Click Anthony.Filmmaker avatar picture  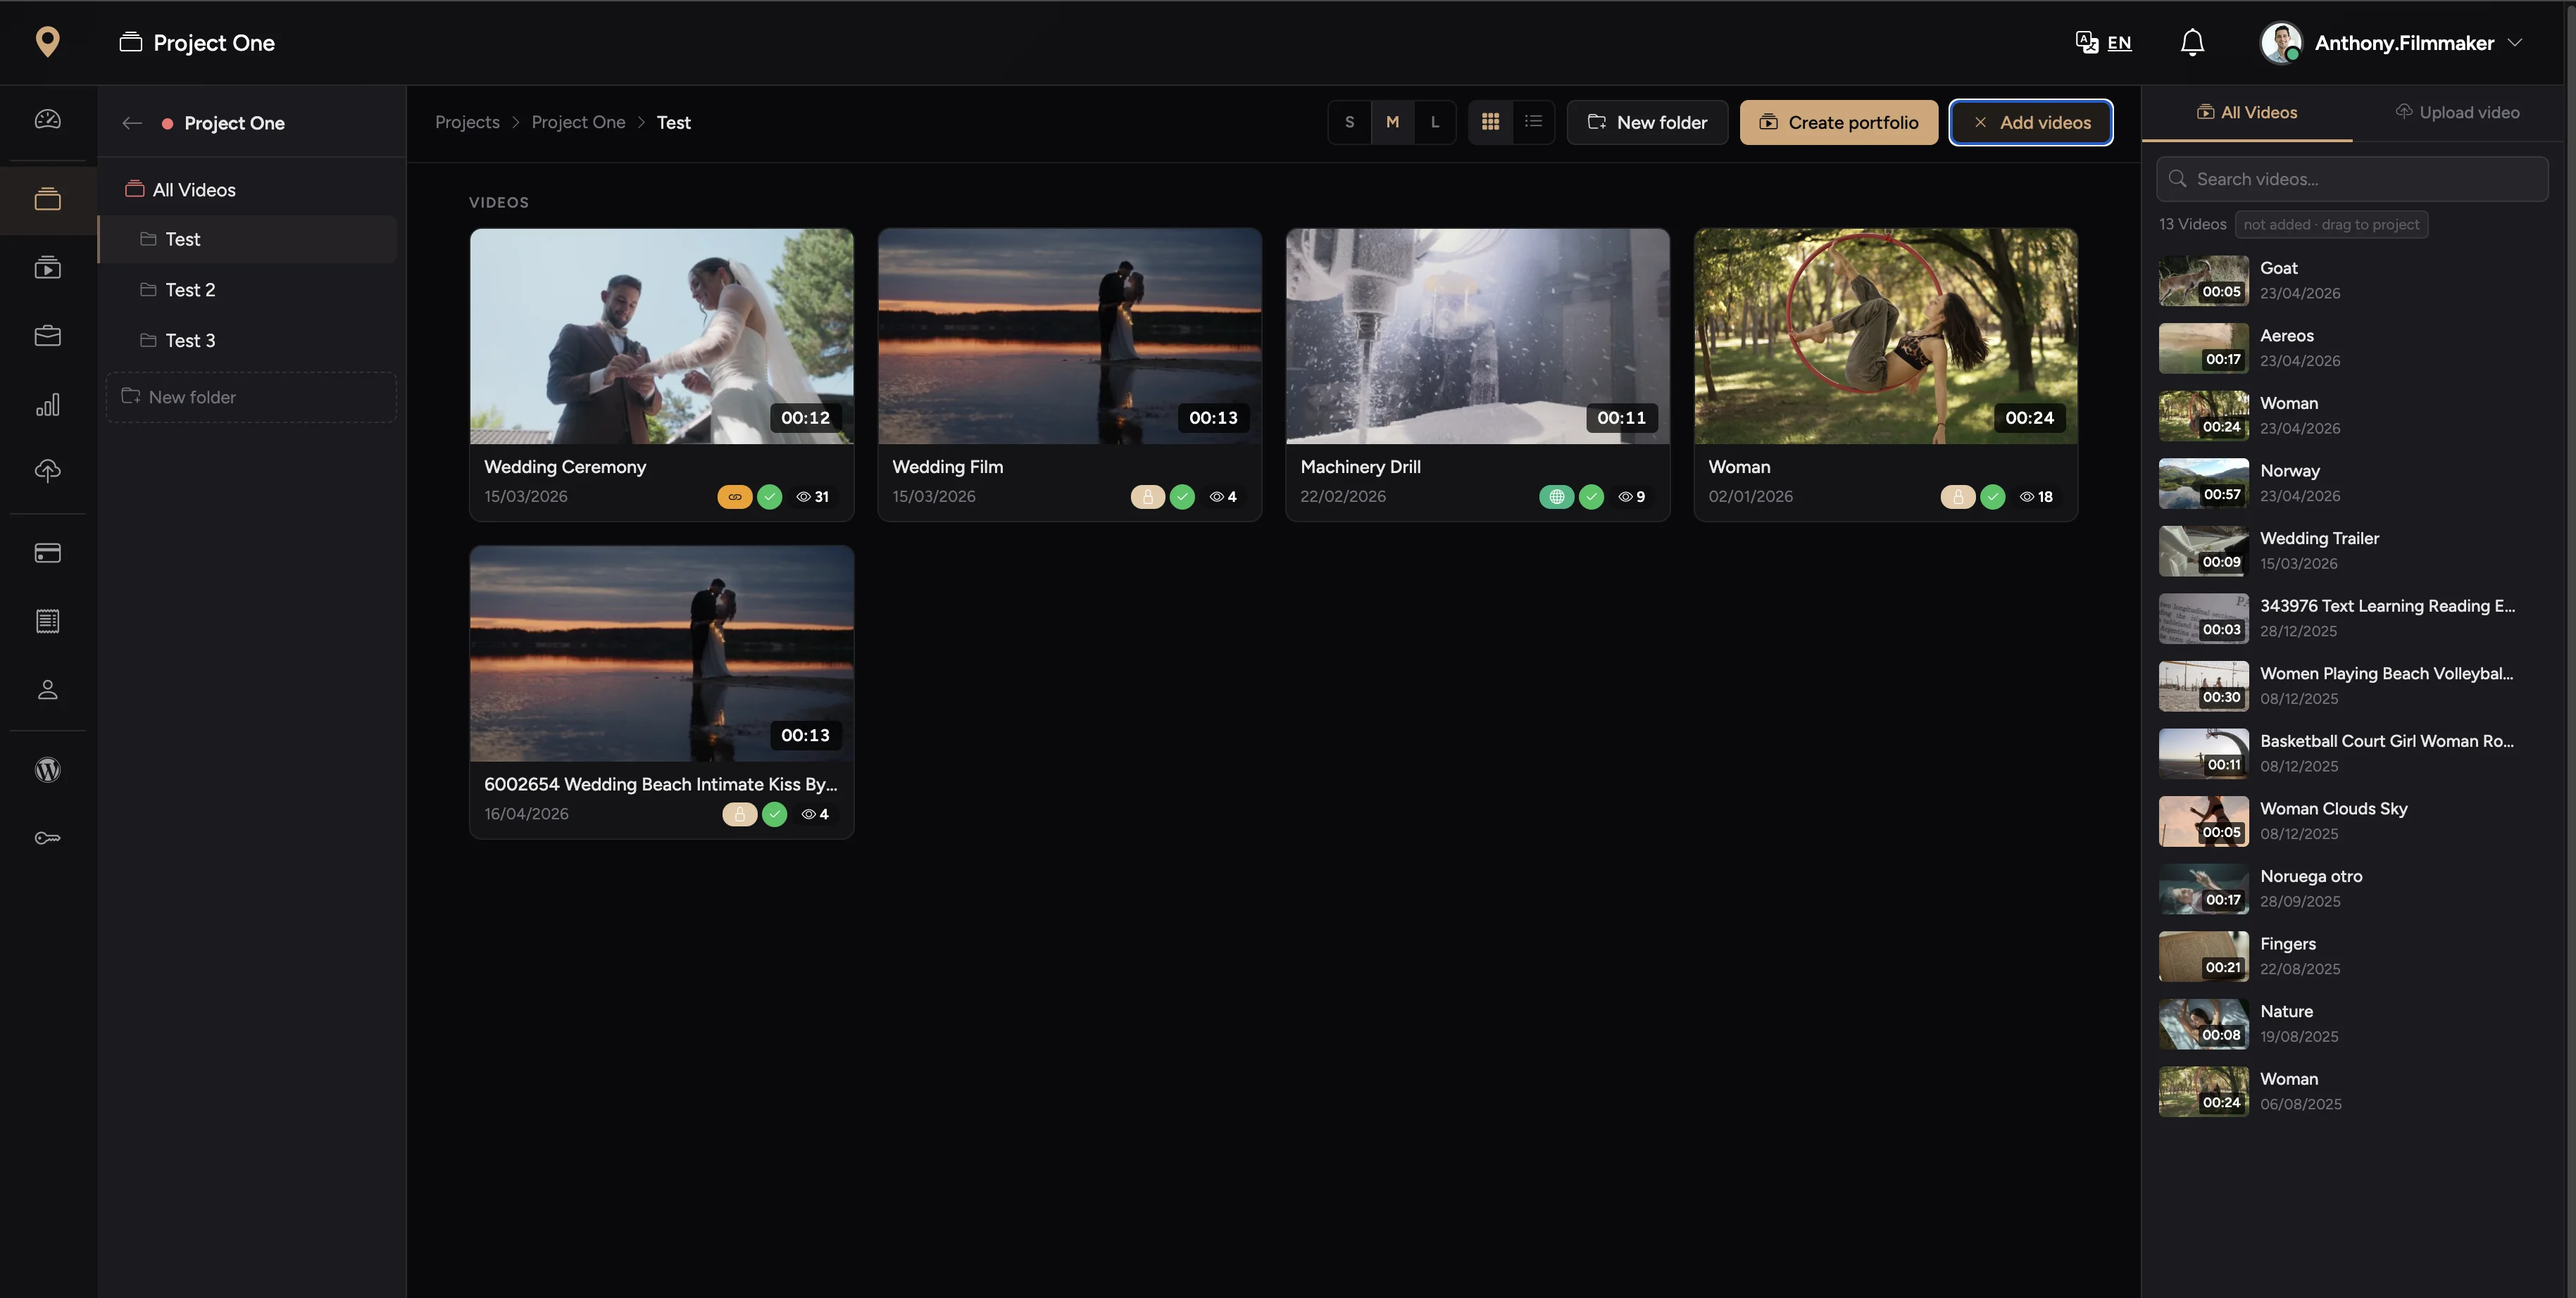click(x=2281, y=43)
